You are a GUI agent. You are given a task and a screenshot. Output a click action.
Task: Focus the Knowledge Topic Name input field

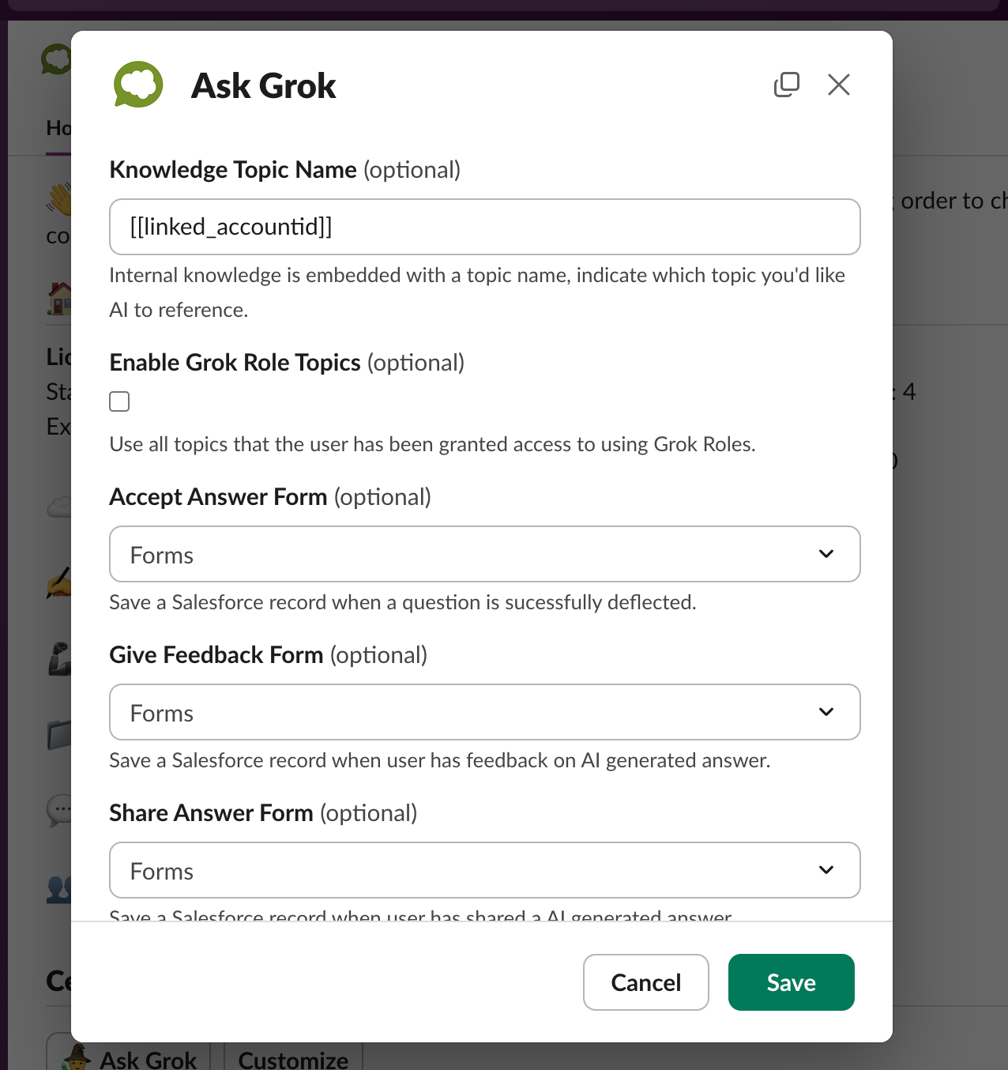pos(484,227)
